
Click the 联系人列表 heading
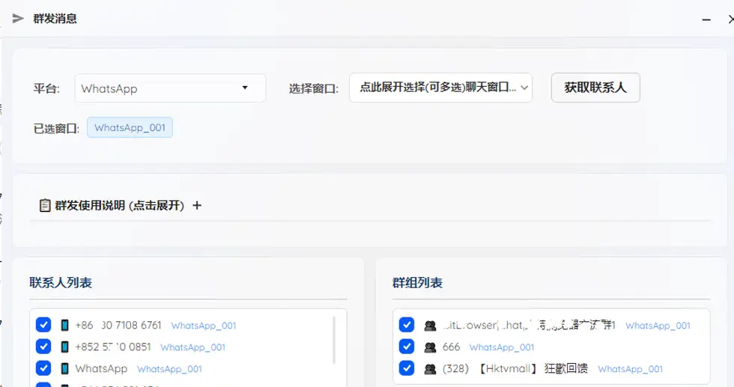61,283
